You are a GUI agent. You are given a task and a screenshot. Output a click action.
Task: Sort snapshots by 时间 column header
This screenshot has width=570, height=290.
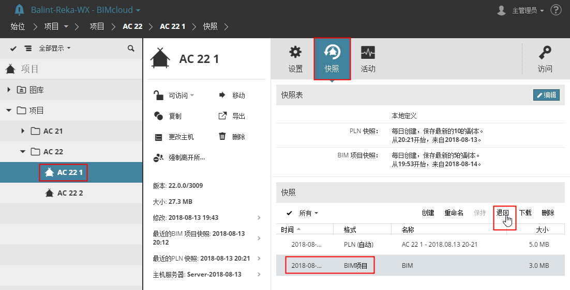pyautogui.click(x=288, y=230)
